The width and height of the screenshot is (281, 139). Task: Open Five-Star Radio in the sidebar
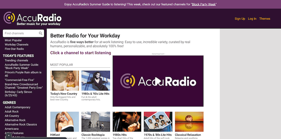(x=14, y=49)
